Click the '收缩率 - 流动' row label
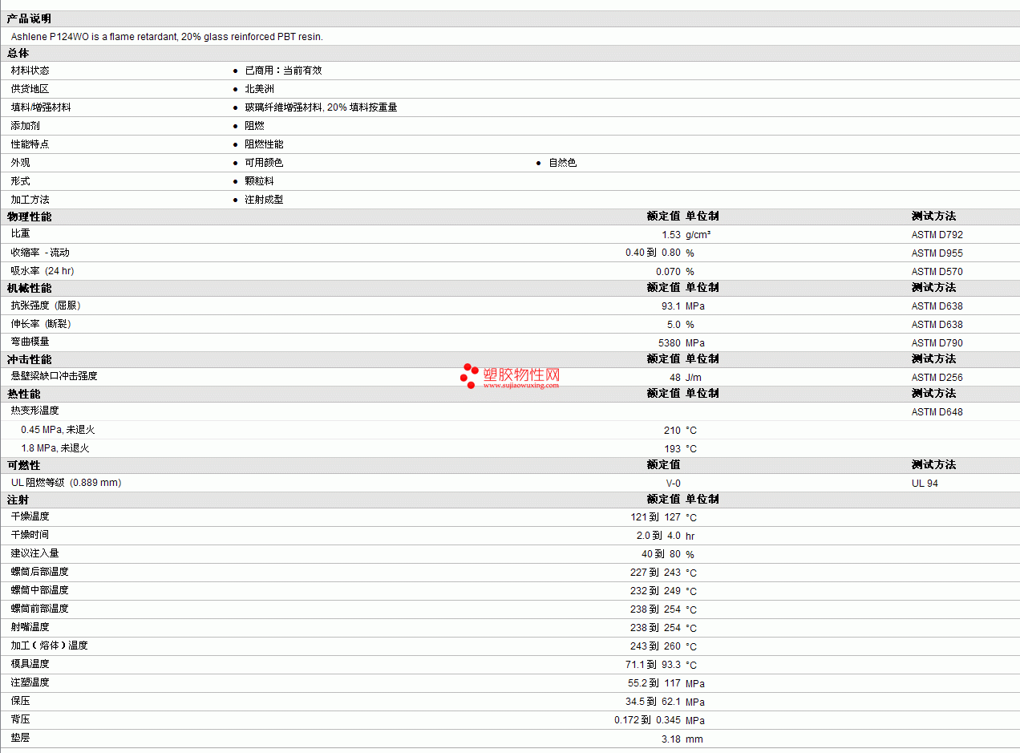Image resolution: width=1020 pixels, height=753 pixels. click(x=40, y=253)
